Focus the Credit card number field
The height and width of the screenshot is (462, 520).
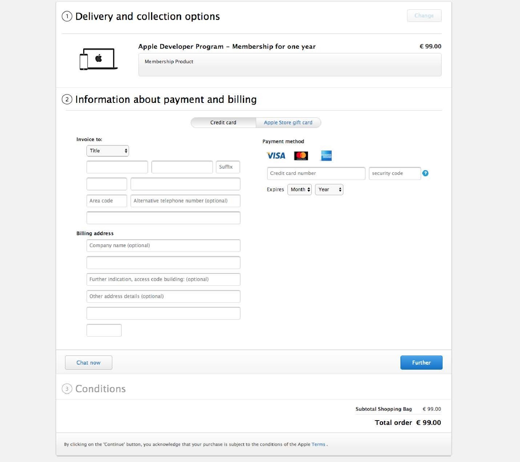[x=316, y=173]
